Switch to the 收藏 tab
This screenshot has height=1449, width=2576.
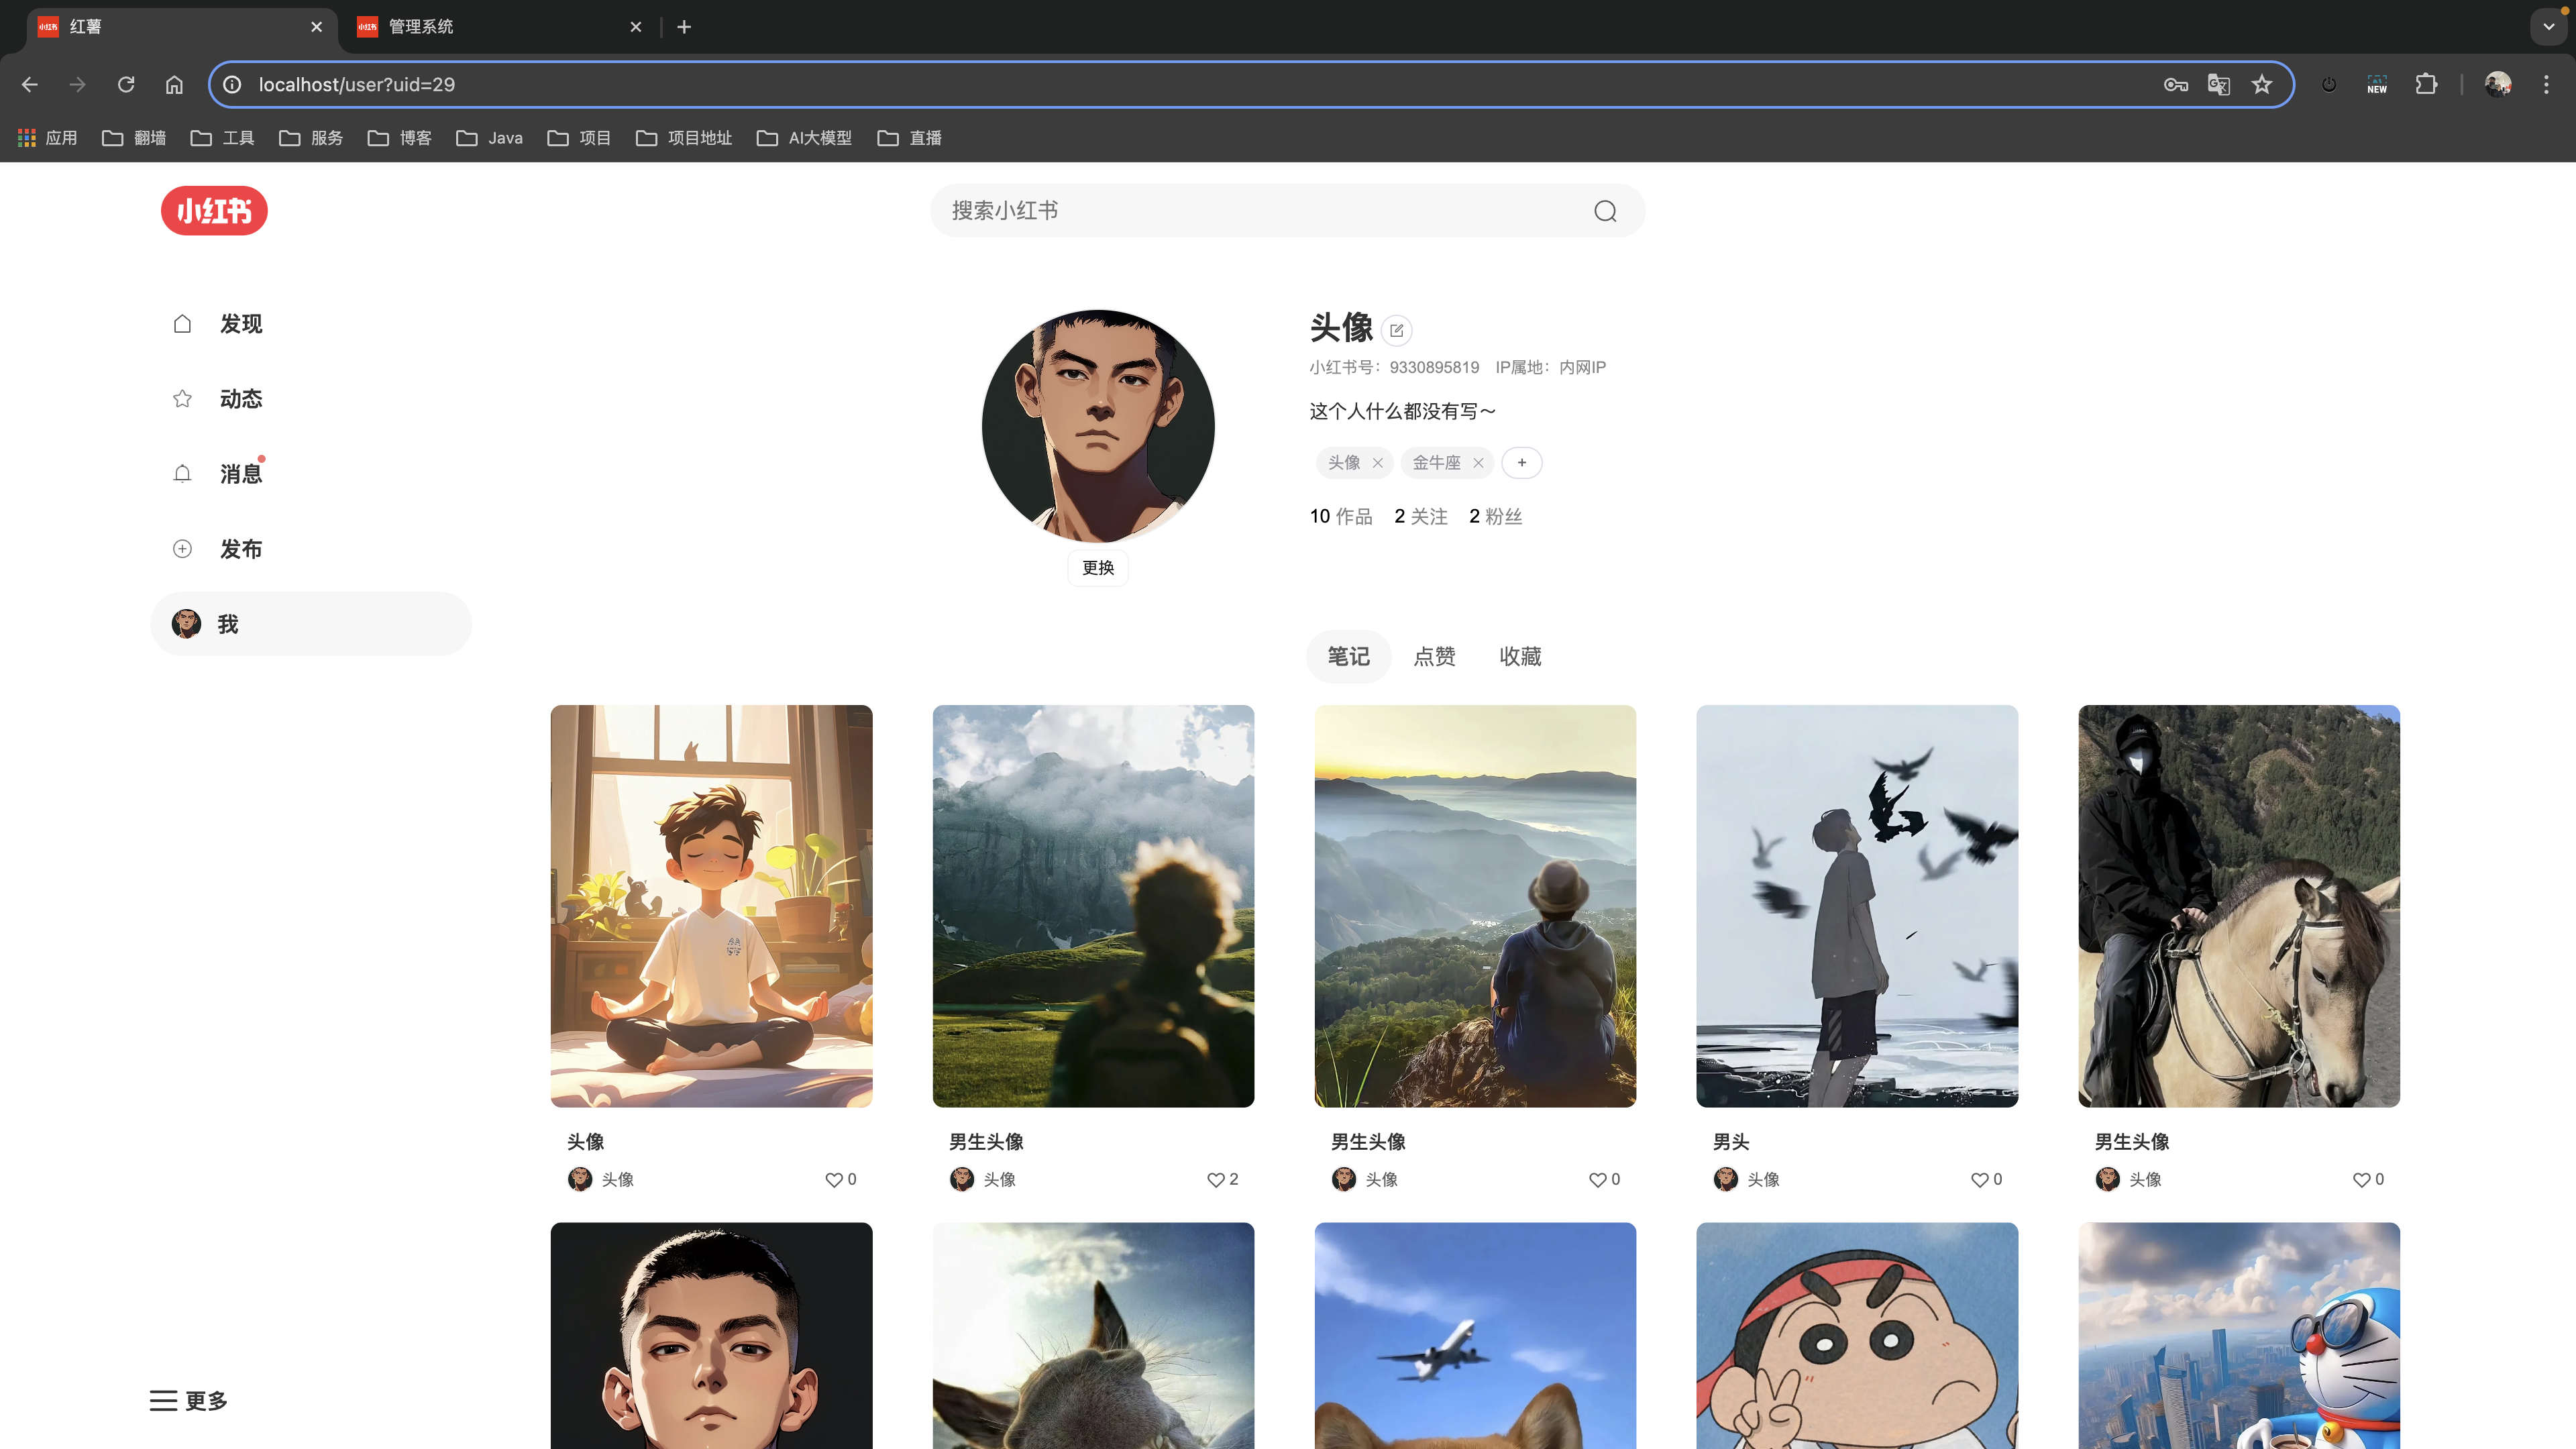pos(1520,656)
